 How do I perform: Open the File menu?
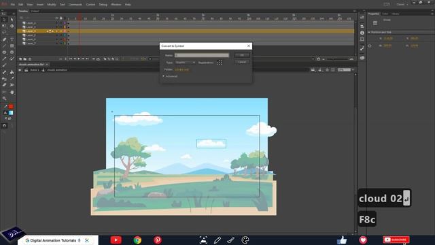[x=13, y=5]
